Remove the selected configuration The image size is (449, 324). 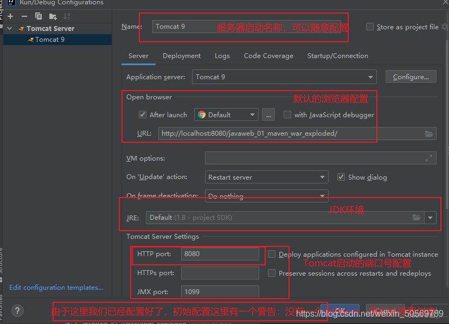point(24,16)
